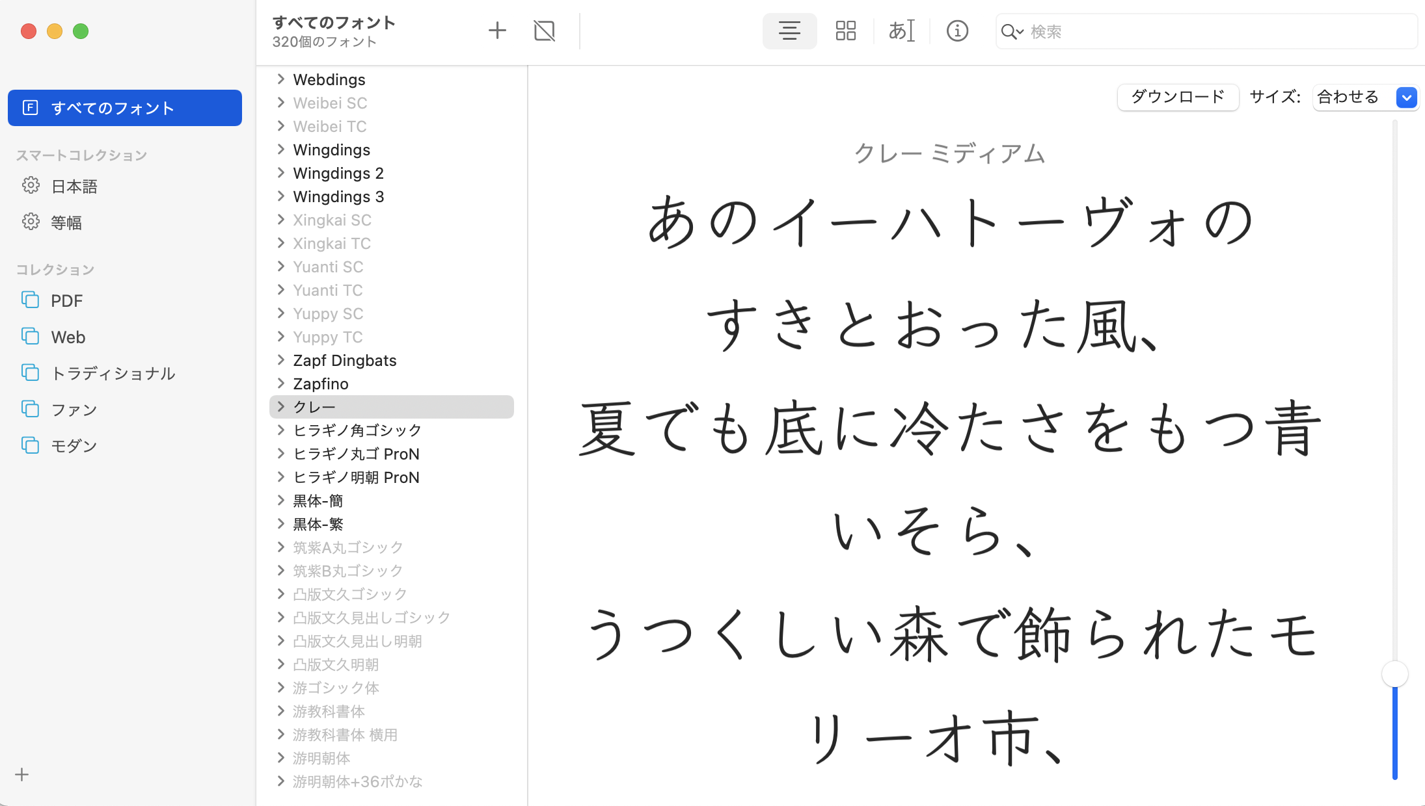
Task: Click the font size slider knob
Action: click(1394, 674)
